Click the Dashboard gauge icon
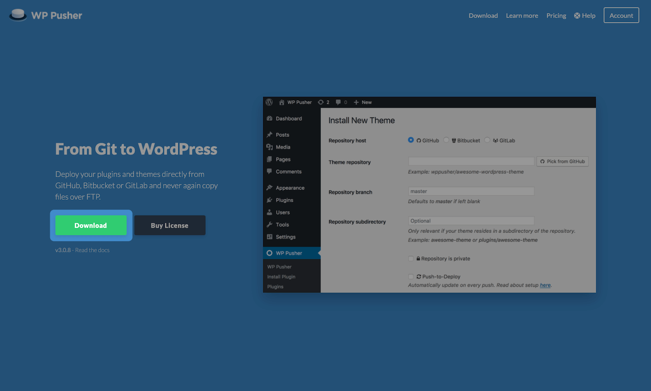The image size is (651, 391). (x=269, y=118)
